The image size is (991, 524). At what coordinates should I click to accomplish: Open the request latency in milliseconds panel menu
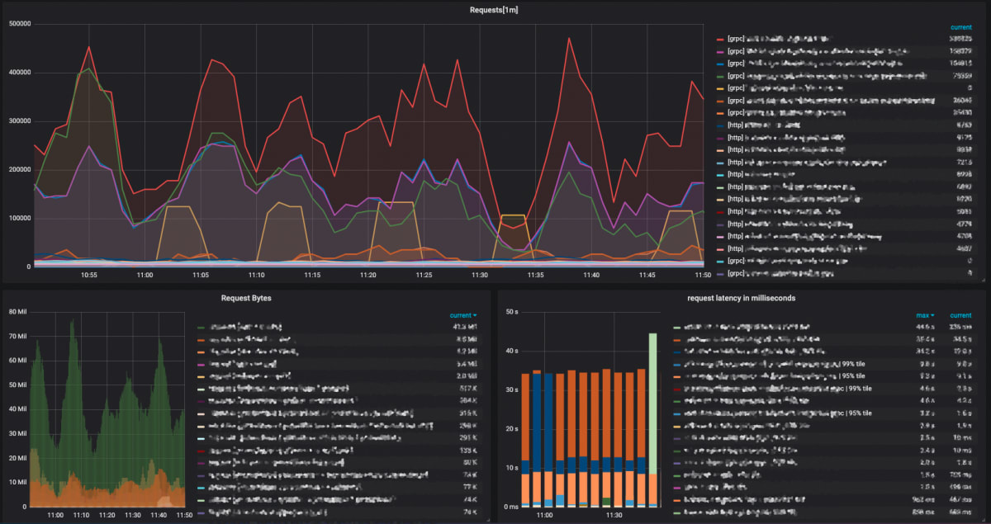(x=741, y=297)
